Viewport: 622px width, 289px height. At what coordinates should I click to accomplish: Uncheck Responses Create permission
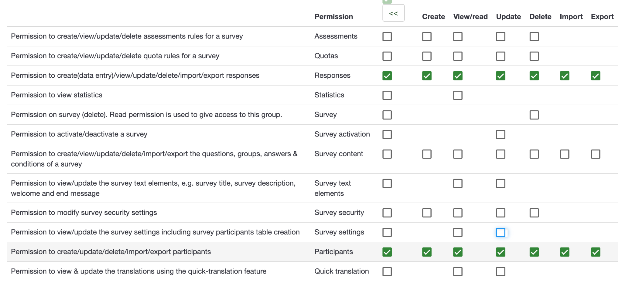tap(426, 76)
